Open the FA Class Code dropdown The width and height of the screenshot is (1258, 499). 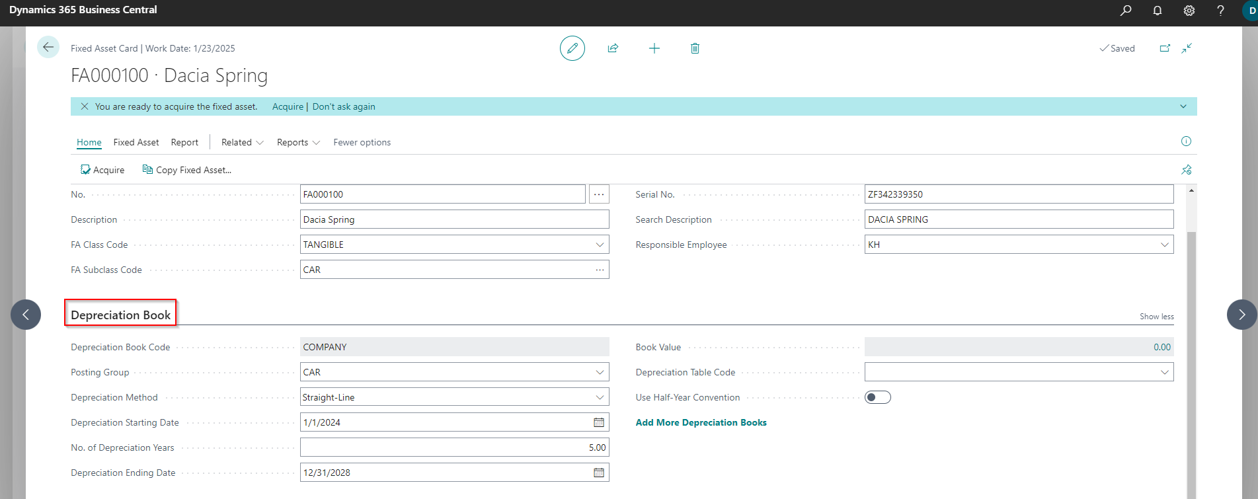pos(600,245)
